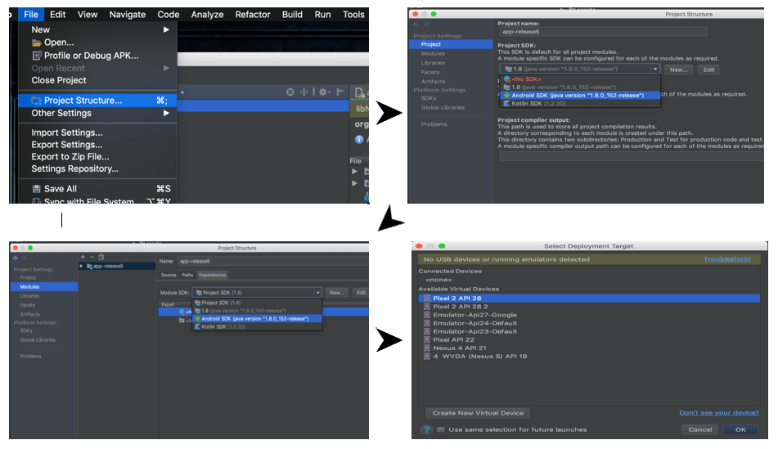The image size is (778, 449).
Task: Click the hide-panel icon beside the gear
Action: pos(340,92)
